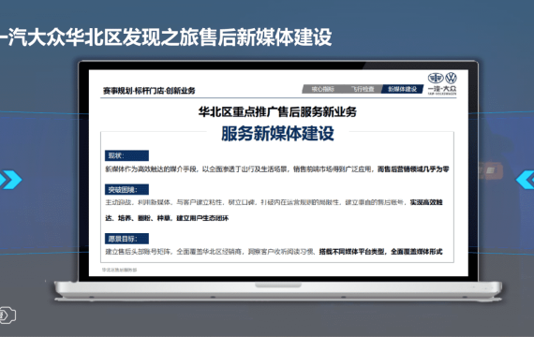Click the bold text 搭载不同媒体平台类型
The height and width of the screenshot is (337, 534).
coord(352,252)
